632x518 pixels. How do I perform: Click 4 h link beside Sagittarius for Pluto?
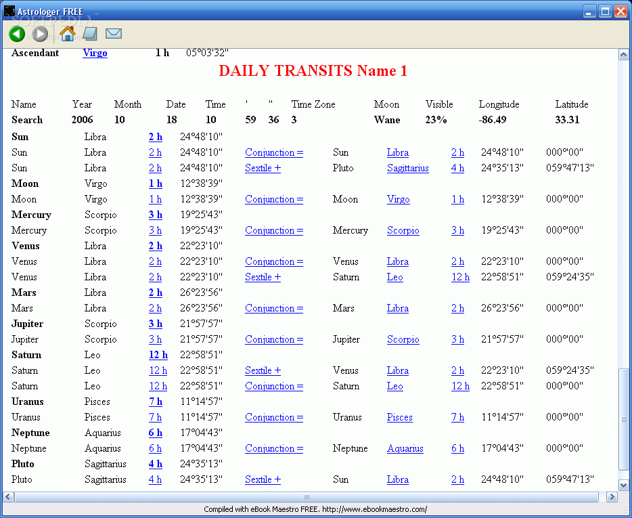pos(457,168)
